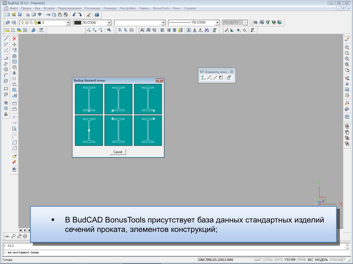Pick the Rotate tool in modify toolbar

14,67
